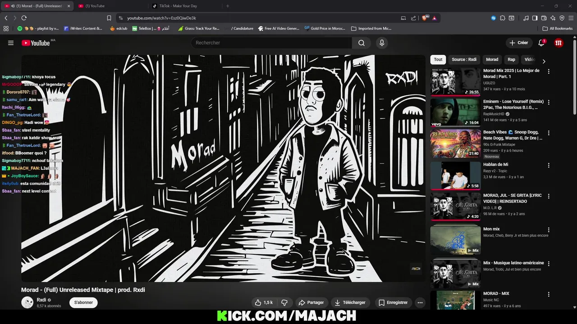Show more filter chips with right arrow
The width and height of the screenshot is (577, 324).
click(x=544, y=61)
